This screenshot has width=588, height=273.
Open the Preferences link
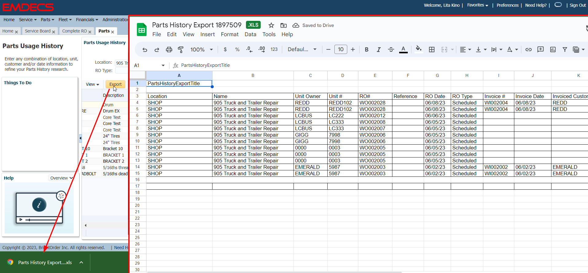click(x=508, y=5)
